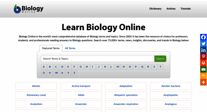Screen dimensions: 207x112
Task: Browse terms starting with letter P
Action: click(136, 67)
